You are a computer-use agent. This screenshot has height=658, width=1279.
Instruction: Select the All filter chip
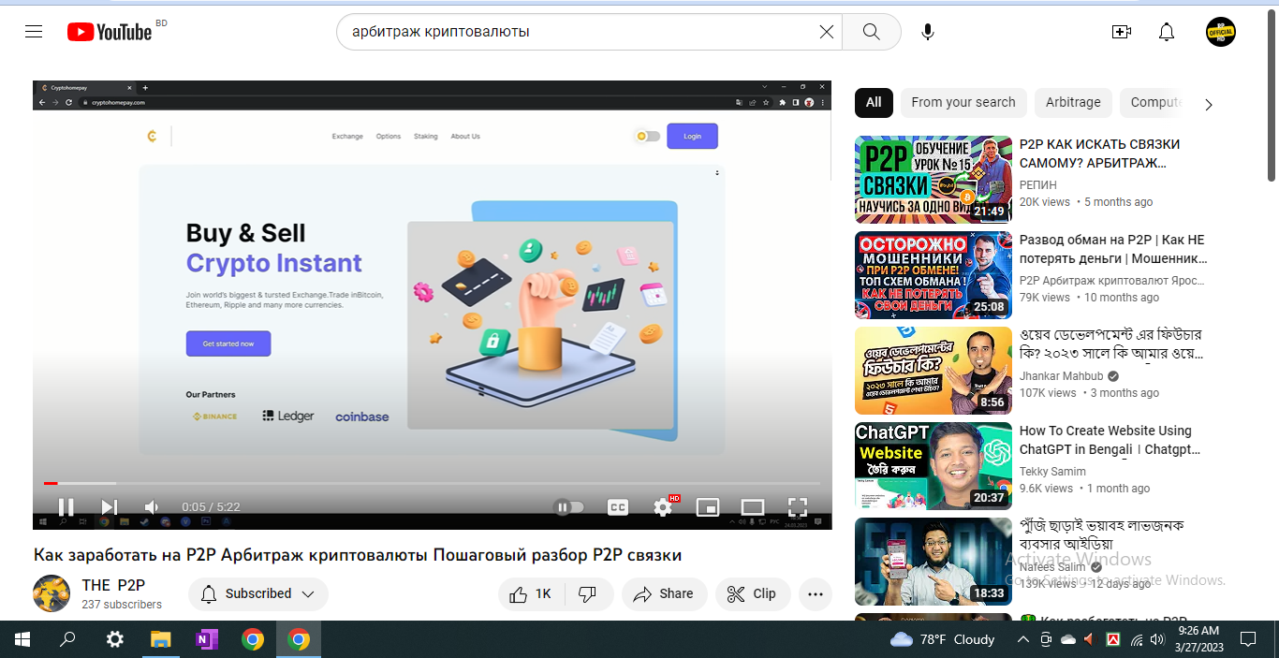tap(874, 102)
